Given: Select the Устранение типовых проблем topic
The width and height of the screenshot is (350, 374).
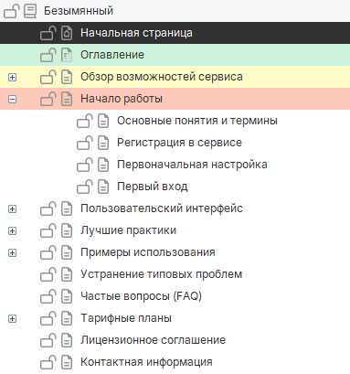Looking at the screenshot, I should click(162, 274).
